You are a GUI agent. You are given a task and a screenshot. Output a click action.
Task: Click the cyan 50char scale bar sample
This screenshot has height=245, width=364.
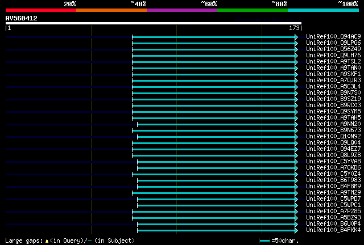tap(264, 241)
